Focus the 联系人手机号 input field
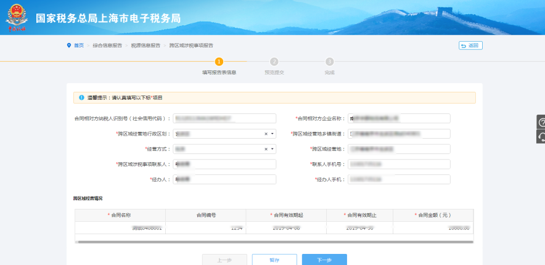This screenshot has height=265, width=545. (399, 165)
